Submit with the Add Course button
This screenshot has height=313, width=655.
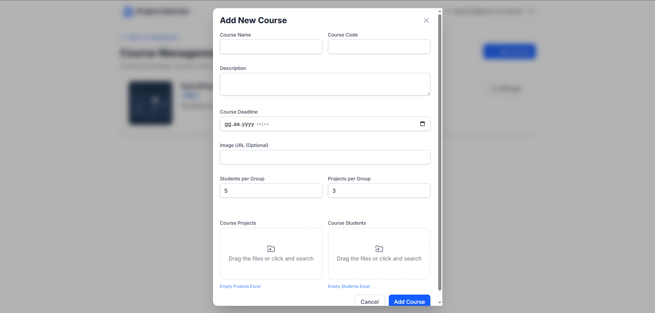tap(409, 300)
